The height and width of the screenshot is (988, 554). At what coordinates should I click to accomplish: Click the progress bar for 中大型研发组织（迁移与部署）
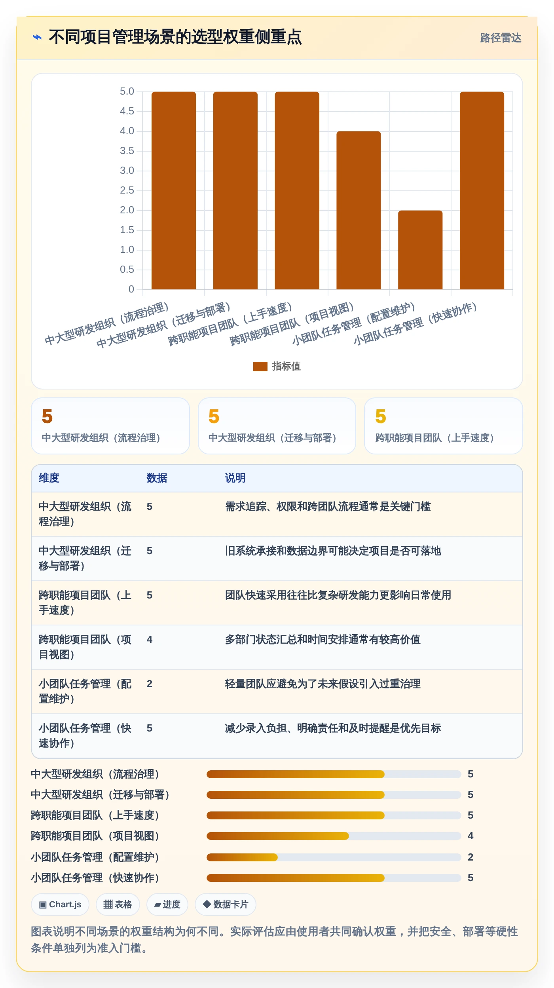[334, 795]
